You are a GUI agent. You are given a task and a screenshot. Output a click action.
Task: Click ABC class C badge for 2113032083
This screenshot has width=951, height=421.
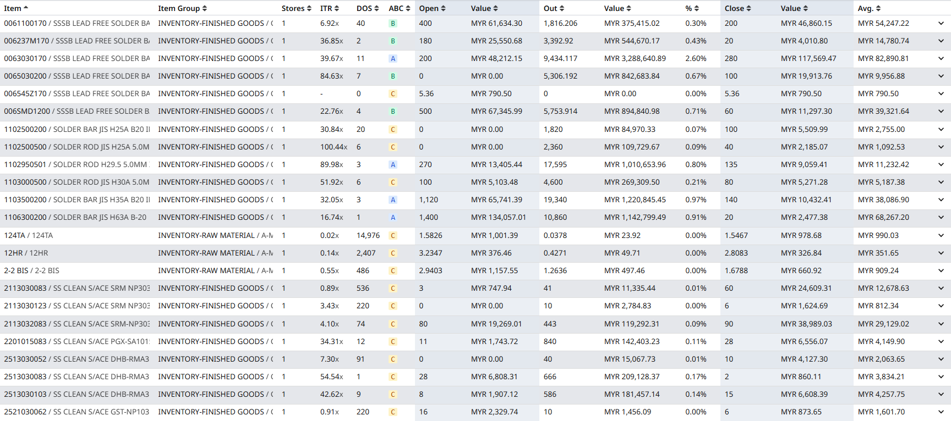point(393,324)
